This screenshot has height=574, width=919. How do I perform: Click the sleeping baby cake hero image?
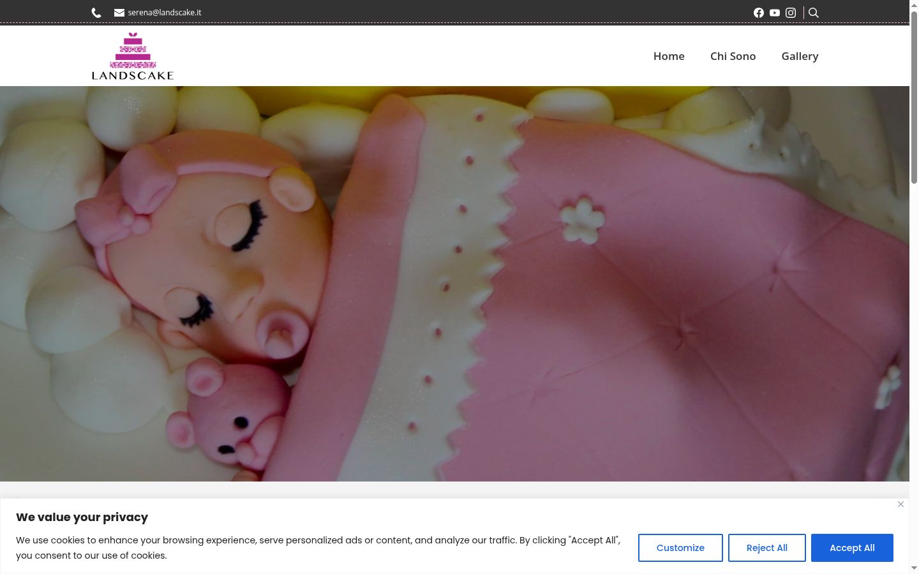click(454, 284)
